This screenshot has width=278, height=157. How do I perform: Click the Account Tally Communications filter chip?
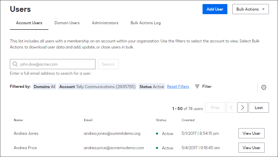[97, 87]
